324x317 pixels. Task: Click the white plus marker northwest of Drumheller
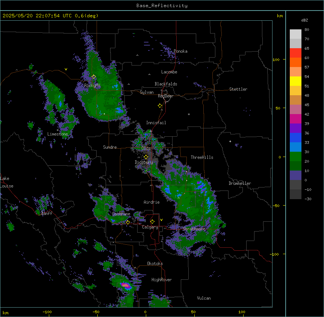[230, 141]
